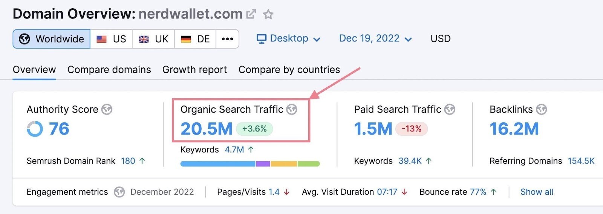The width and height of the screenshot is (603, 214).
Task: Click up arrow next to Keywords 39.4K
Action: (x=429, y=161)
